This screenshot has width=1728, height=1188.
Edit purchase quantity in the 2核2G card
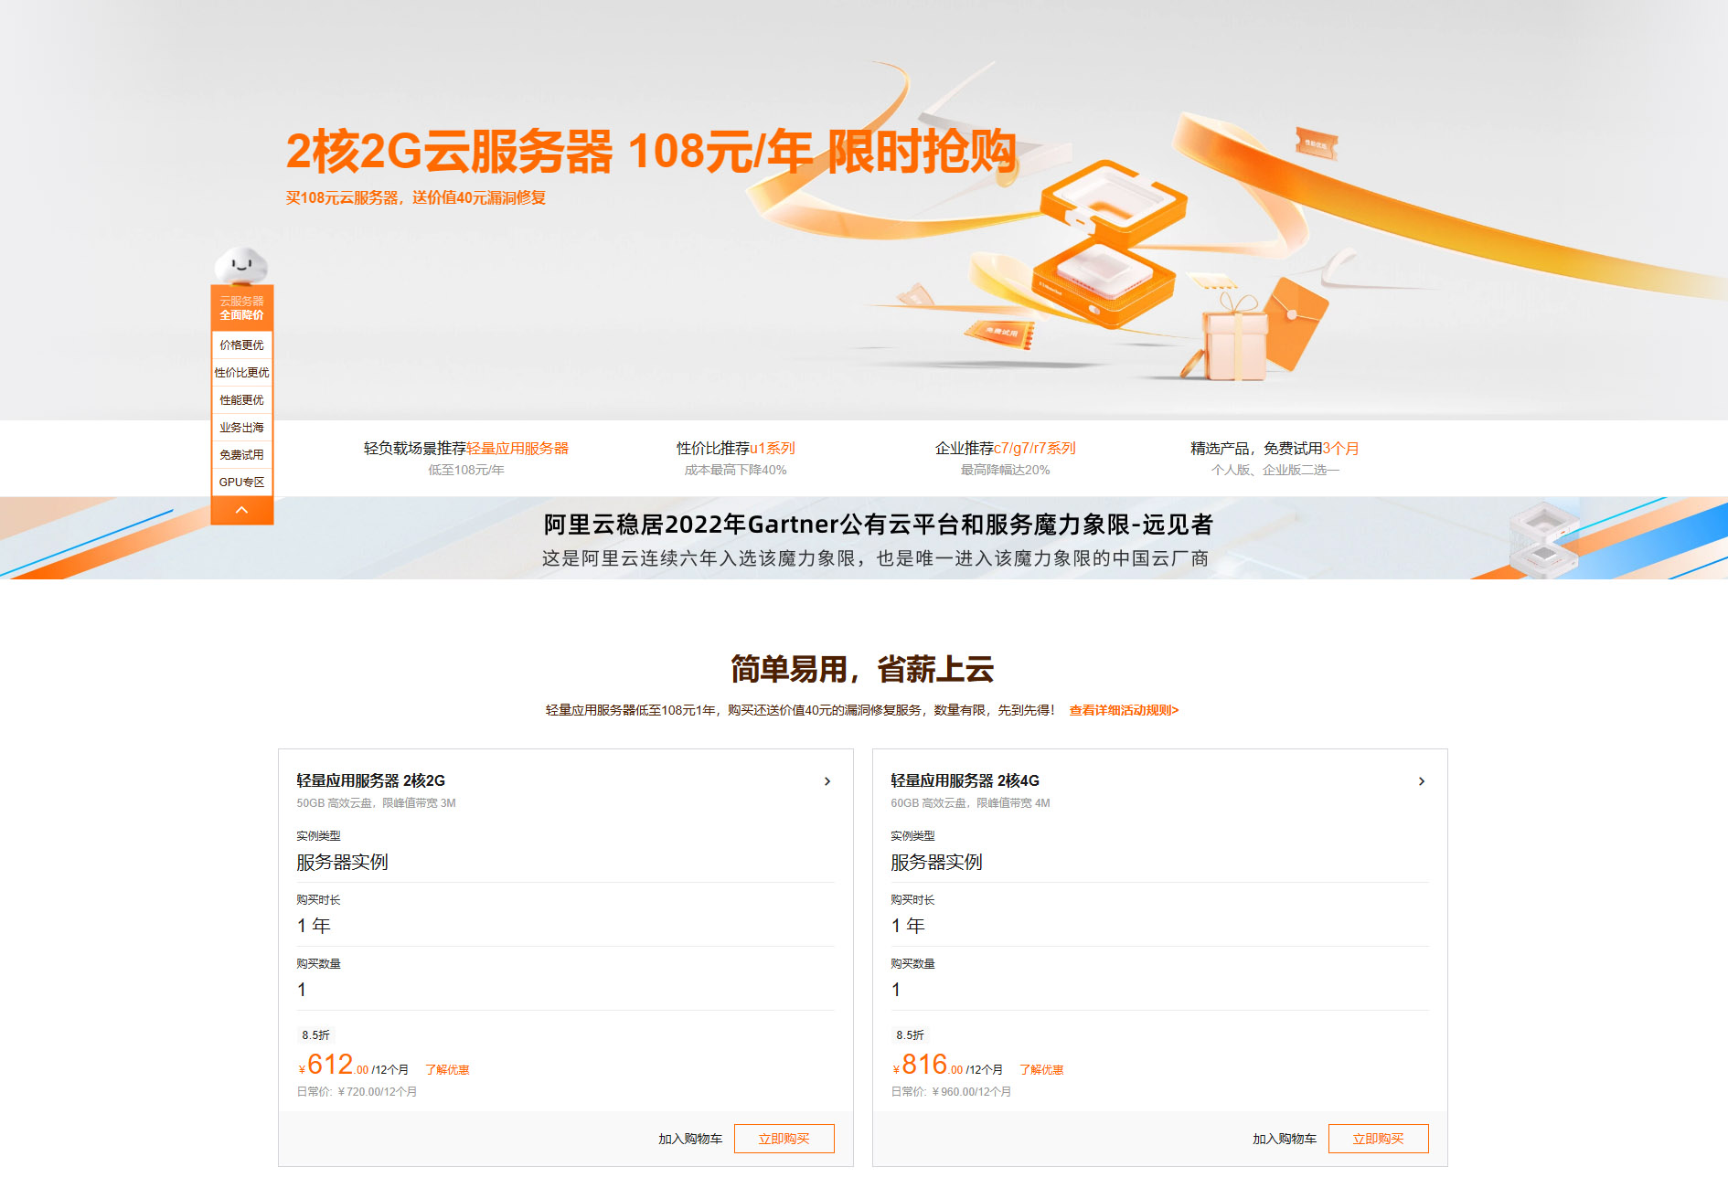tap(565, 990)
